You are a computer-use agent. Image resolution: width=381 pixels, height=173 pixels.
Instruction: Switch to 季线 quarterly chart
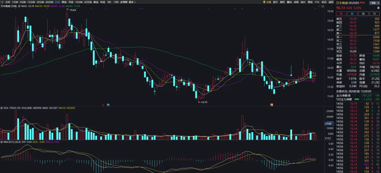click(x=96, y=2)
